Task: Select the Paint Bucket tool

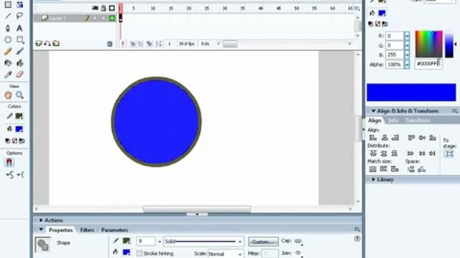Action: pyautogui.click(x=19, y=63)
